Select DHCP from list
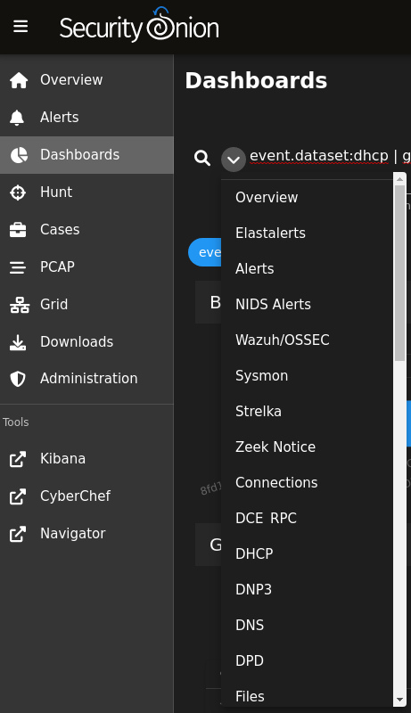411x713 pixels. click(x=307, y=553)
